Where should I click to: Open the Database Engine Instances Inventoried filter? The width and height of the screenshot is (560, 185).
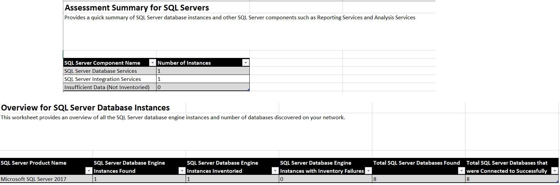(275, 171)
